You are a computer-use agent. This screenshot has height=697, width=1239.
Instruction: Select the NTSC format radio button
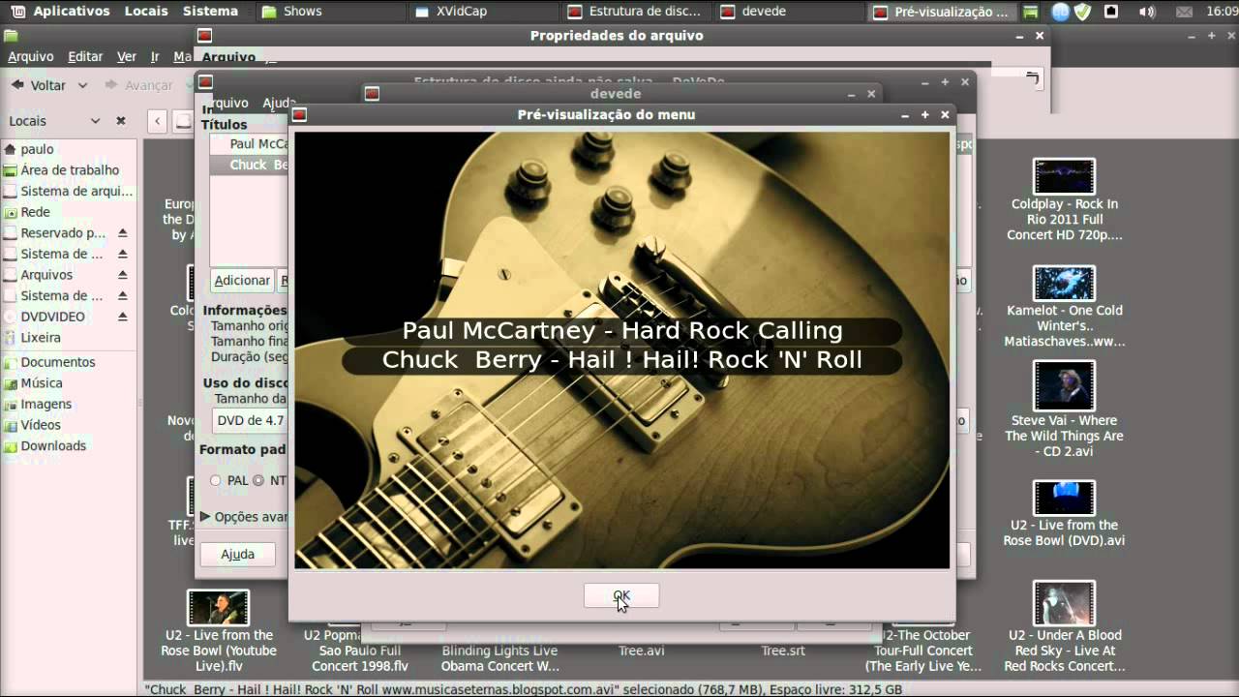coord(258,481)
